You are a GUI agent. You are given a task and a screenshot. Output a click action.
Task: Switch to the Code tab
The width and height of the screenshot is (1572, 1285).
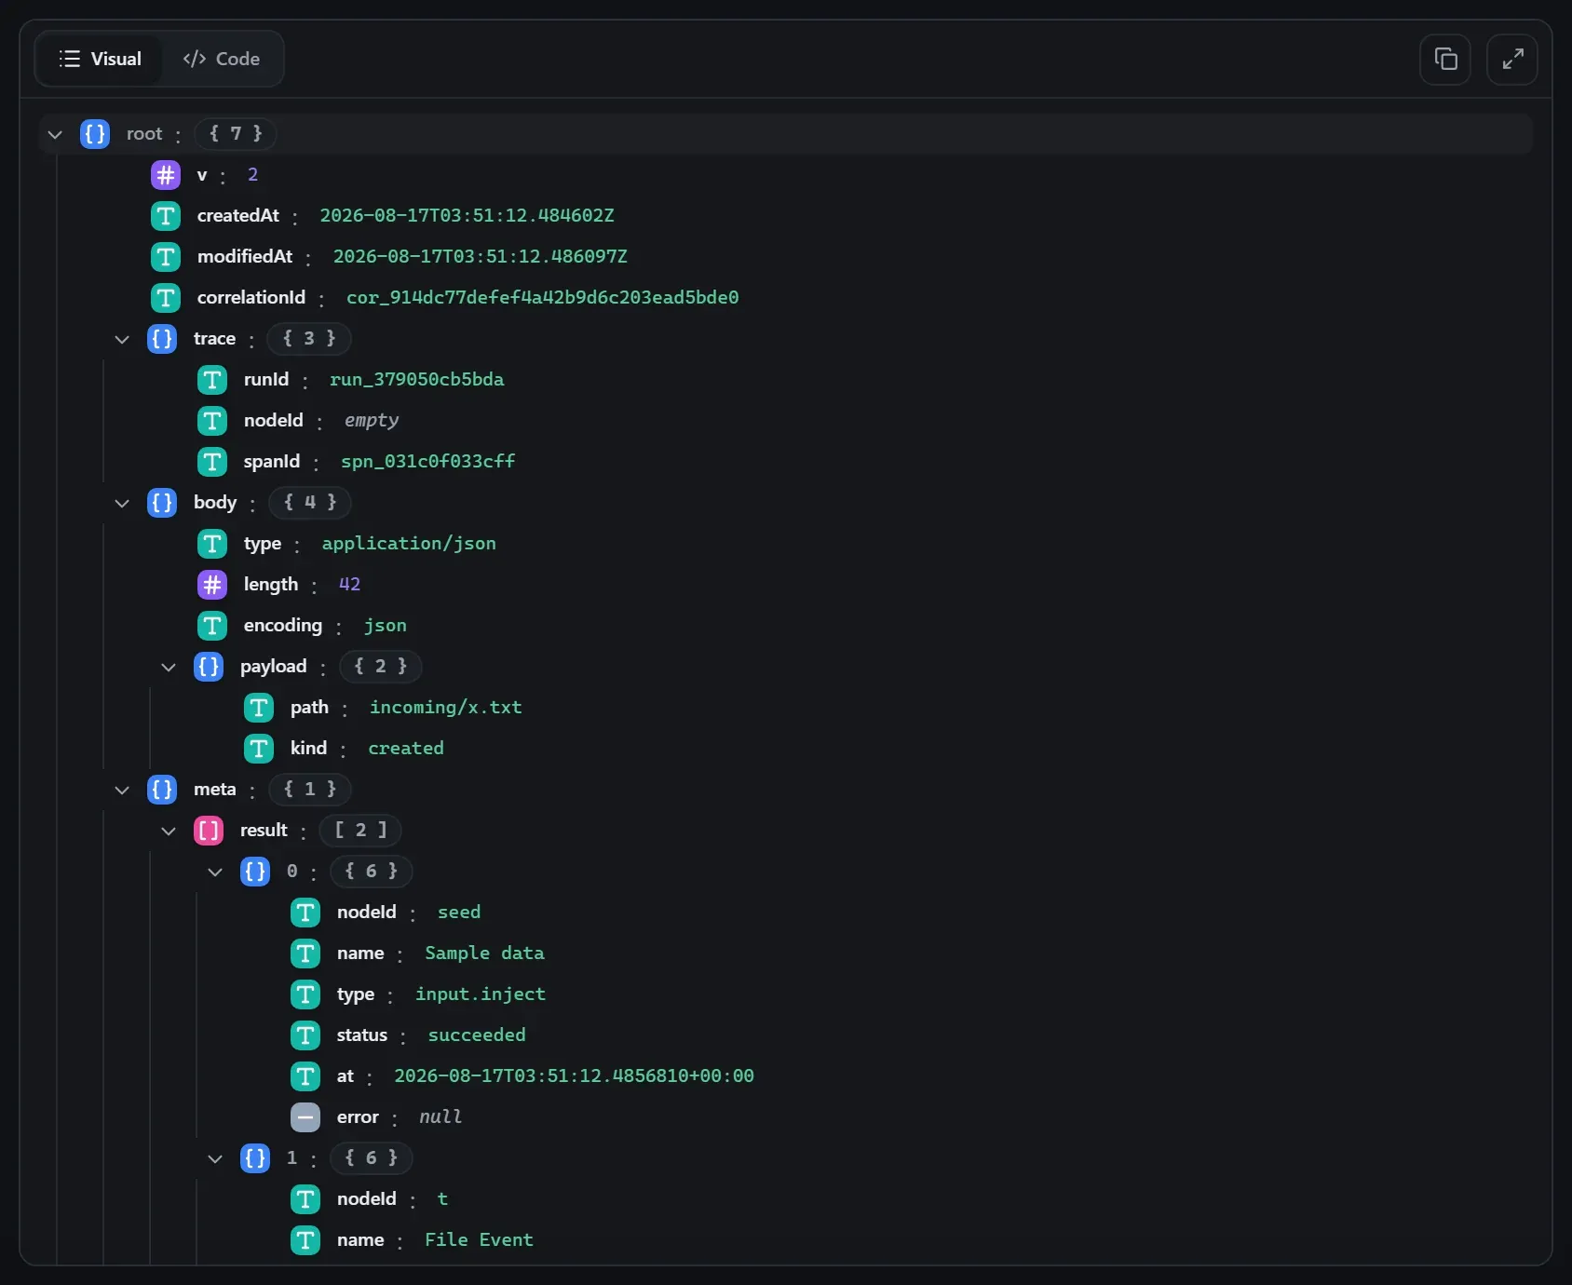(x=222, y=59)
